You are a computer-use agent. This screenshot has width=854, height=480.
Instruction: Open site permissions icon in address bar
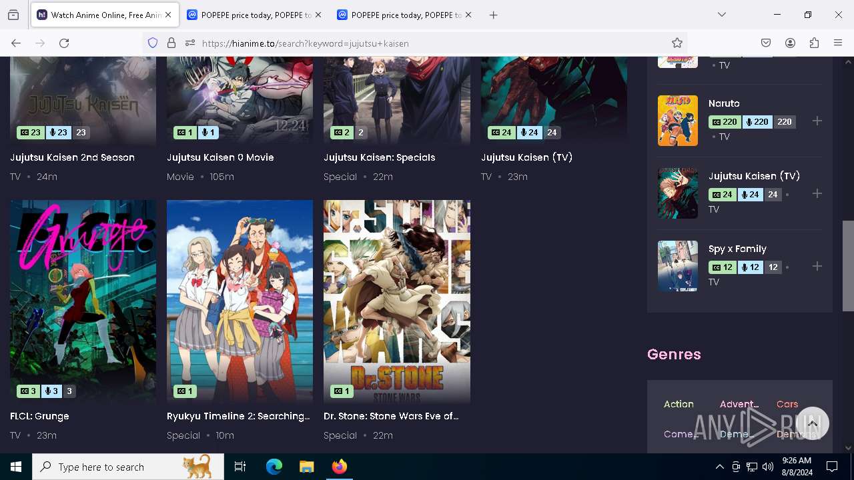tap(190, 43)
